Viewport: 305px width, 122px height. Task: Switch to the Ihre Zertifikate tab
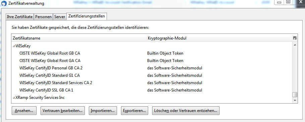pos(20,17)
